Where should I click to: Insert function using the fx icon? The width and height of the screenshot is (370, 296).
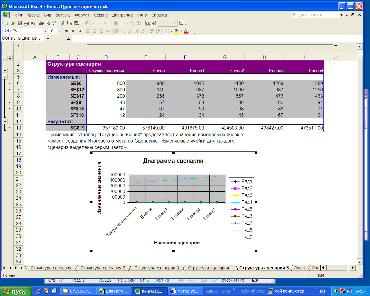coord(69,38)
